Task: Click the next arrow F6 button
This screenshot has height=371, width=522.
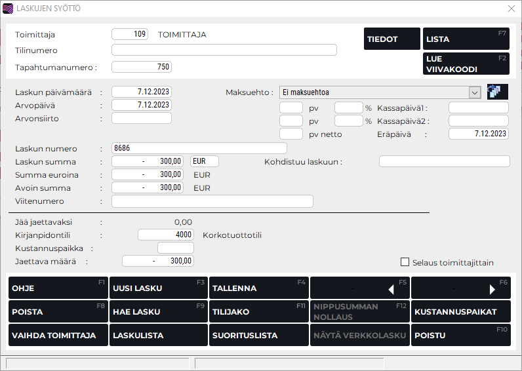Action: (460, 288)
